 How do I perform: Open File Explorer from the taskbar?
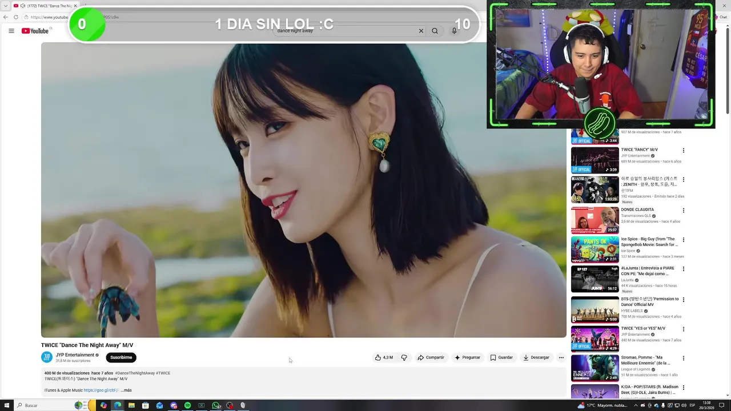131,405
